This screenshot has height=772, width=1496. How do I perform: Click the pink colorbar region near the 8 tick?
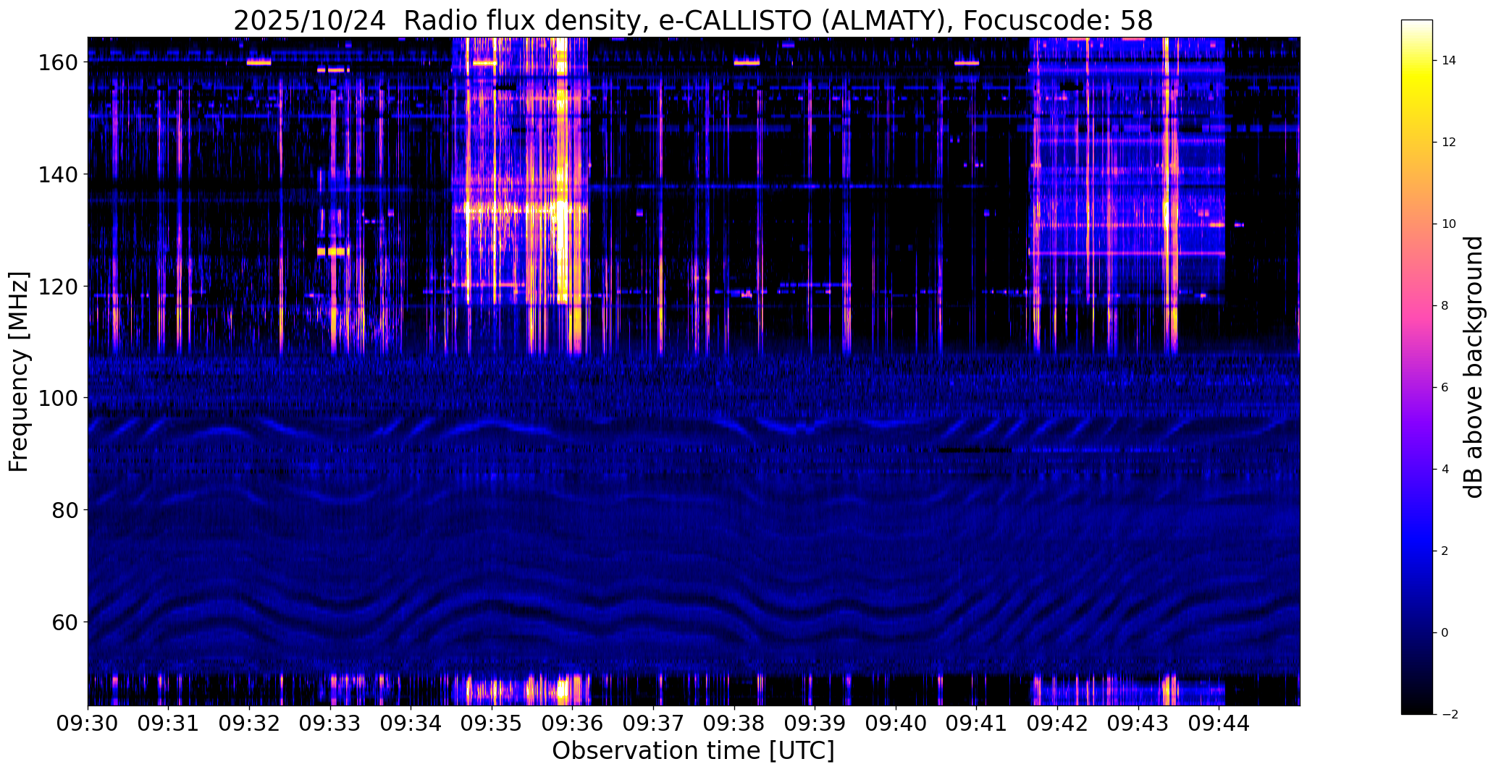click(x=1417, y=305)
